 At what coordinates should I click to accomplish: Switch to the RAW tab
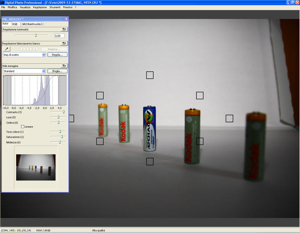click(x=6, y=24)
